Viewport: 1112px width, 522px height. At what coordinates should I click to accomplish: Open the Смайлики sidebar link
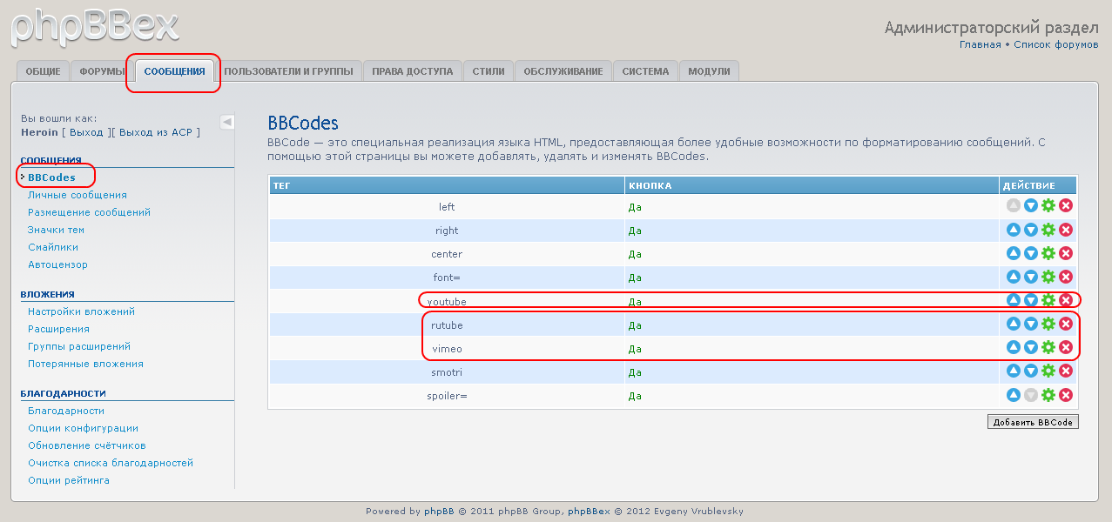(x=53, y=247)
